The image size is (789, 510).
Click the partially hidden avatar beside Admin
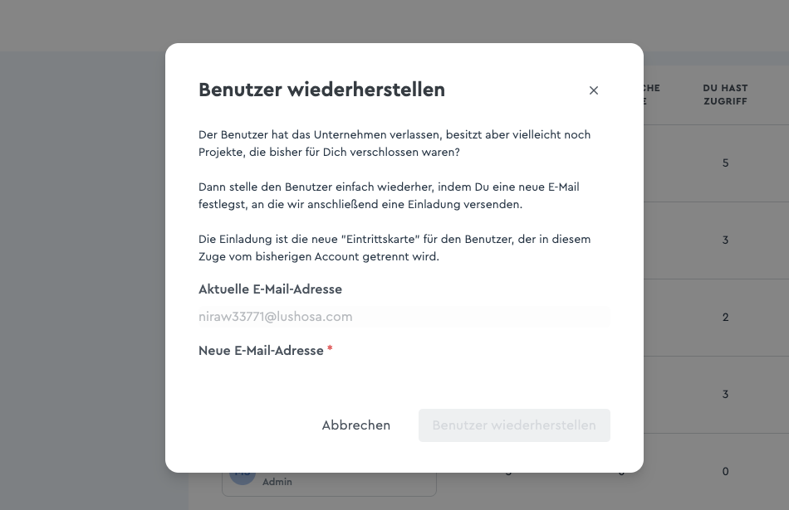coord(243,478)
